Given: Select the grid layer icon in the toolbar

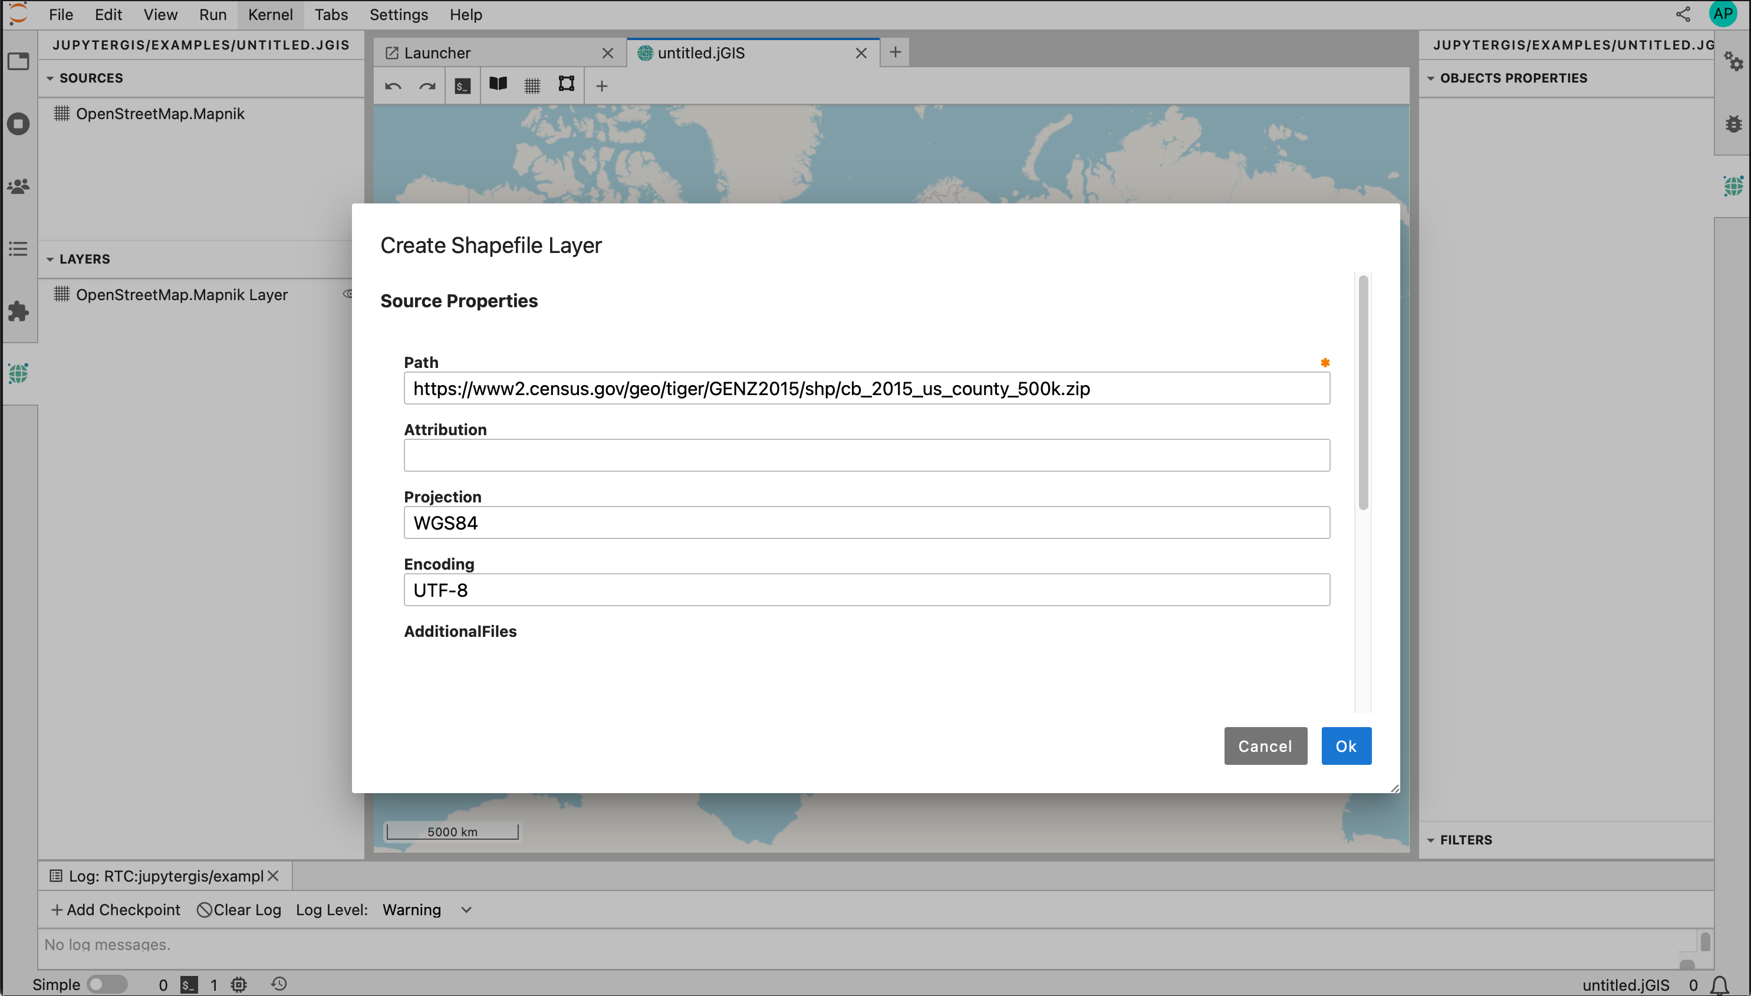Looking at the screenshot, I should (x=532, y=85).
